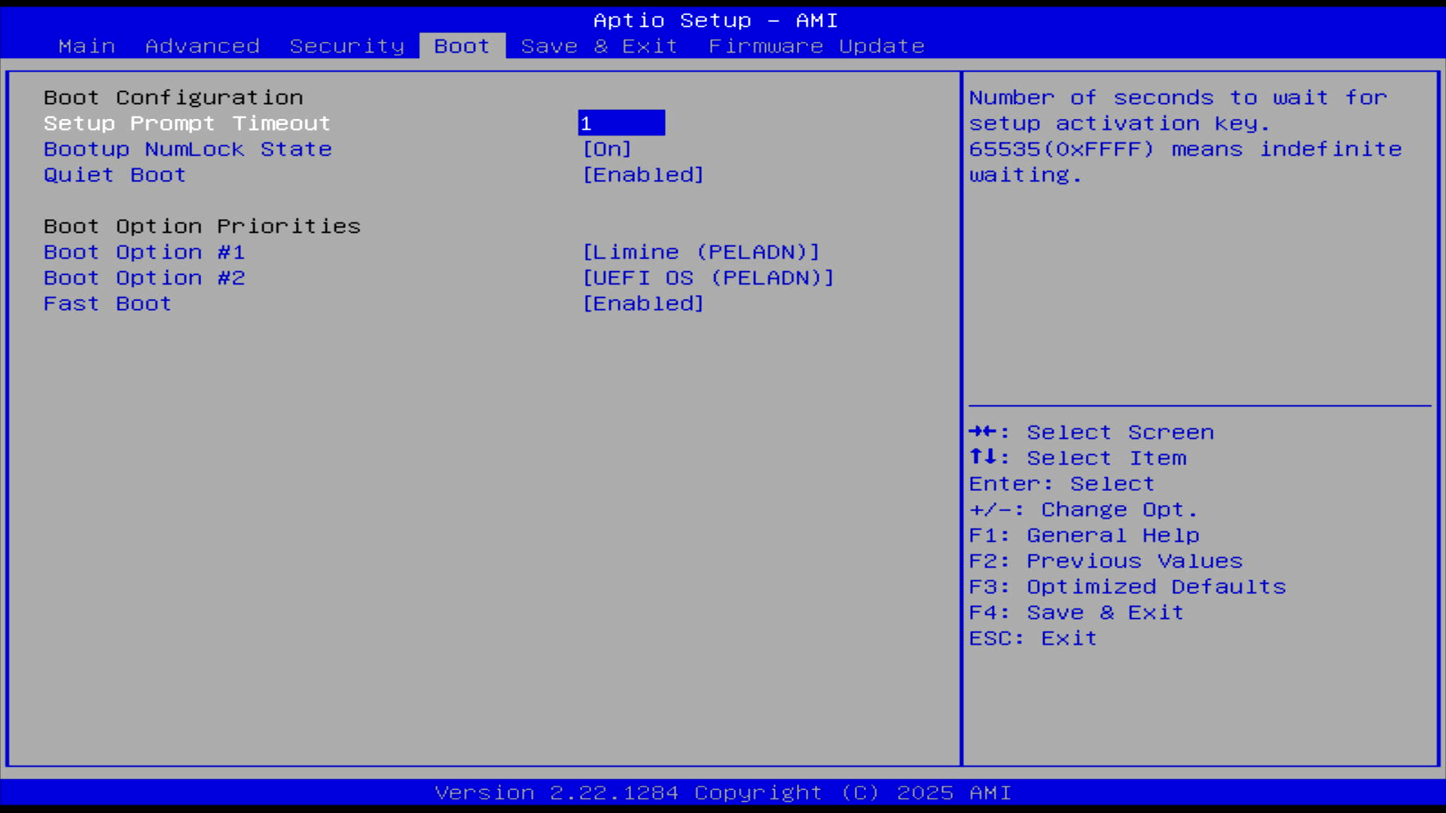1446x813 pixels.
Task: Select the Bootup NumLock State label
Action: pos(188,149)
